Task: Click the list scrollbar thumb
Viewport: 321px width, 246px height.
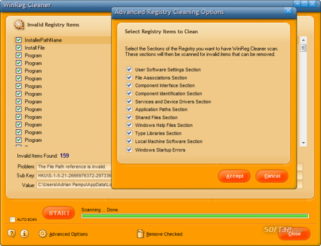Action: click(303, 48)
